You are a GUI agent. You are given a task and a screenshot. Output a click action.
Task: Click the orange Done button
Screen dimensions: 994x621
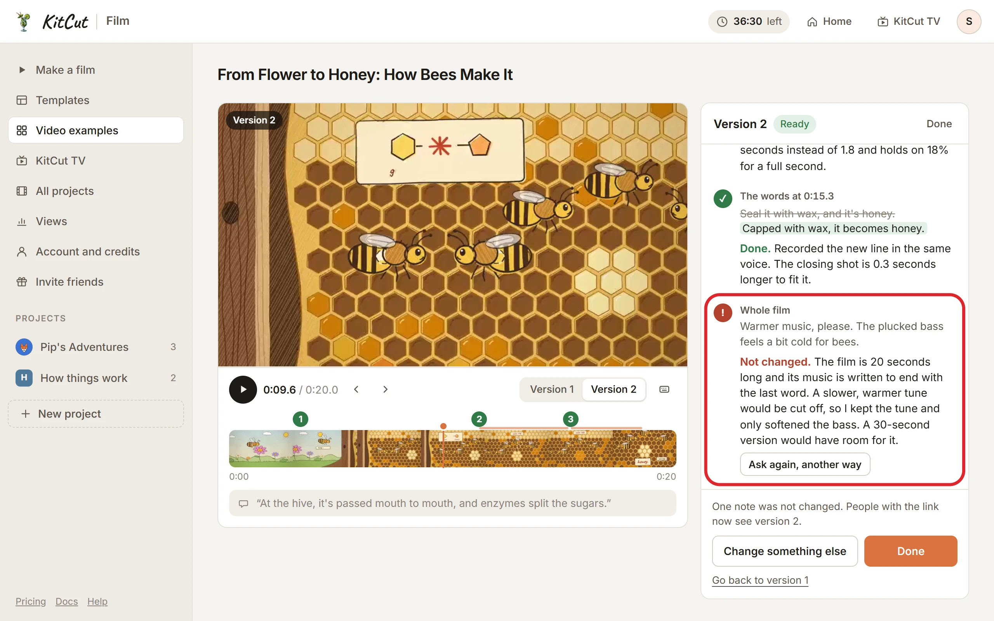point(910,551)
